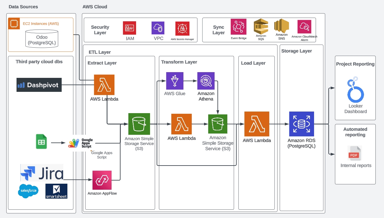Viewport: 384px width, 218px height.
Task: Select the 'Sync Layer' label
Action: click(x=219, y=30)
